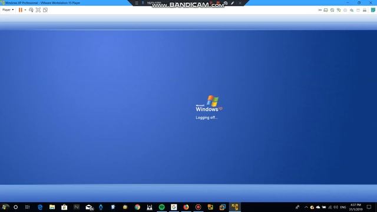Viewport: 377px width, 212px height.
Task: Open the taskbar clock showing 4:37 PM
Action: point(356,207)
